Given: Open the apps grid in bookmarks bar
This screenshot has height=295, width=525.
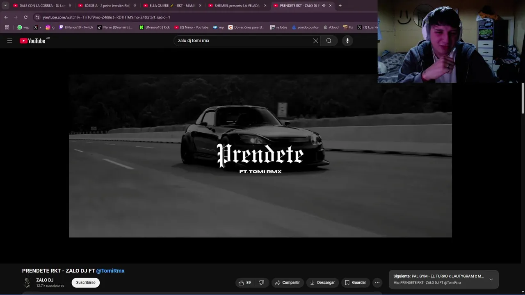Looking at the screenshot, I should 7,27.
